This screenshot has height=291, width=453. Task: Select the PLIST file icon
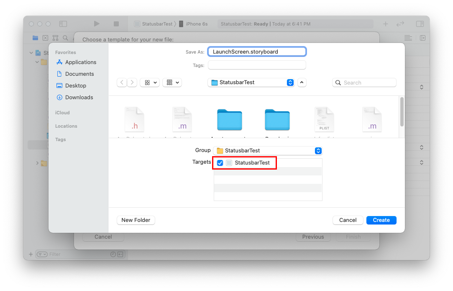pos(324,119)
